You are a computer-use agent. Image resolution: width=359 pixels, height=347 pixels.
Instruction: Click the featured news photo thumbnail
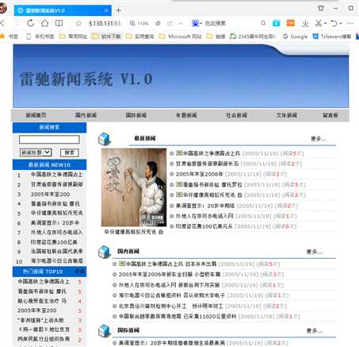(x=134, y=187)
